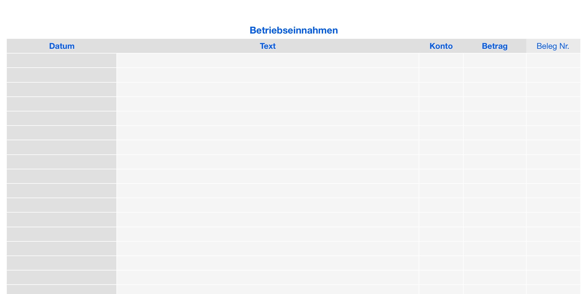Select the Text column header

pos(268,46)
